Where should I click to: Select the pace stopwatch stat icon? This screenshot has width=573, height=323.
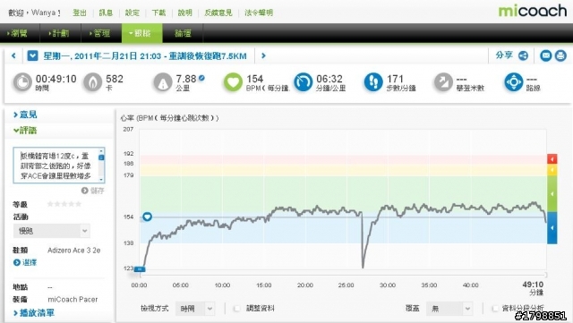[x=304, y=82]
